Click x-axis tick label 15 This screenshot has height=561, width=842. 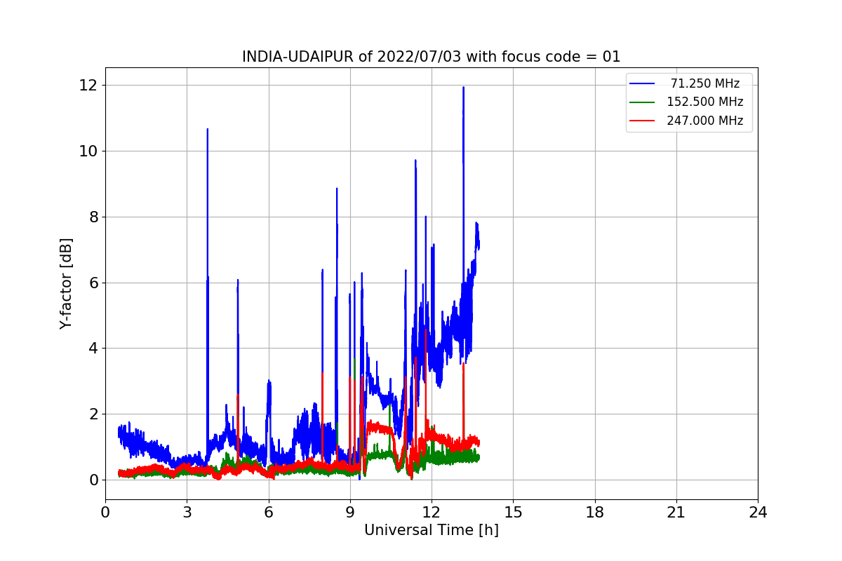(x=513, y=512)
